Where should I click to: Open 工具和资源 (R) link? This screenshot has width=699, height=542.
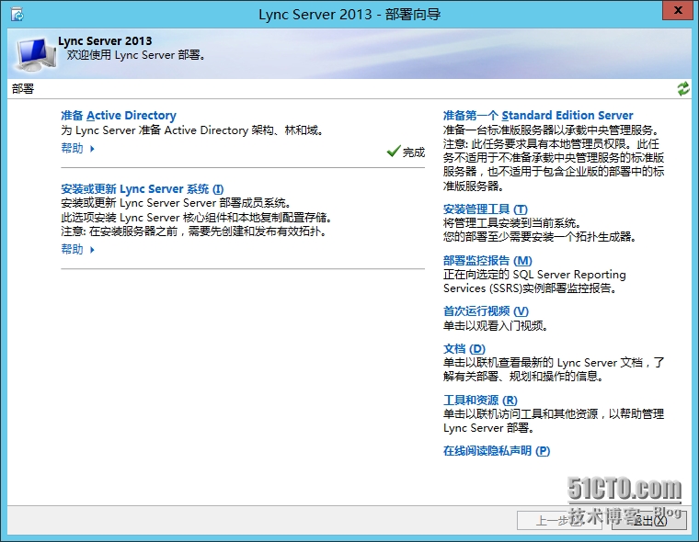point(480,400)
